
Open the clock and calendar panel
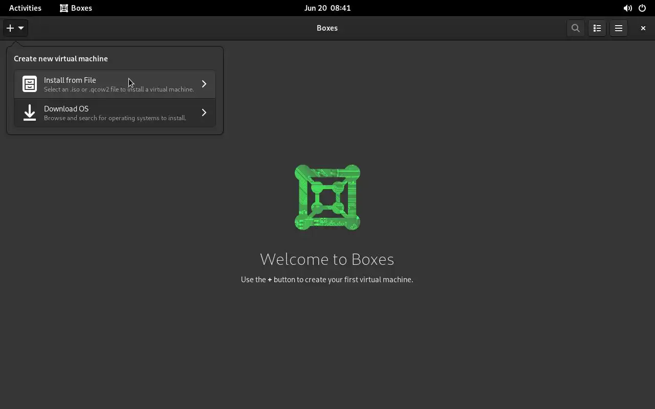click(327, 8)
